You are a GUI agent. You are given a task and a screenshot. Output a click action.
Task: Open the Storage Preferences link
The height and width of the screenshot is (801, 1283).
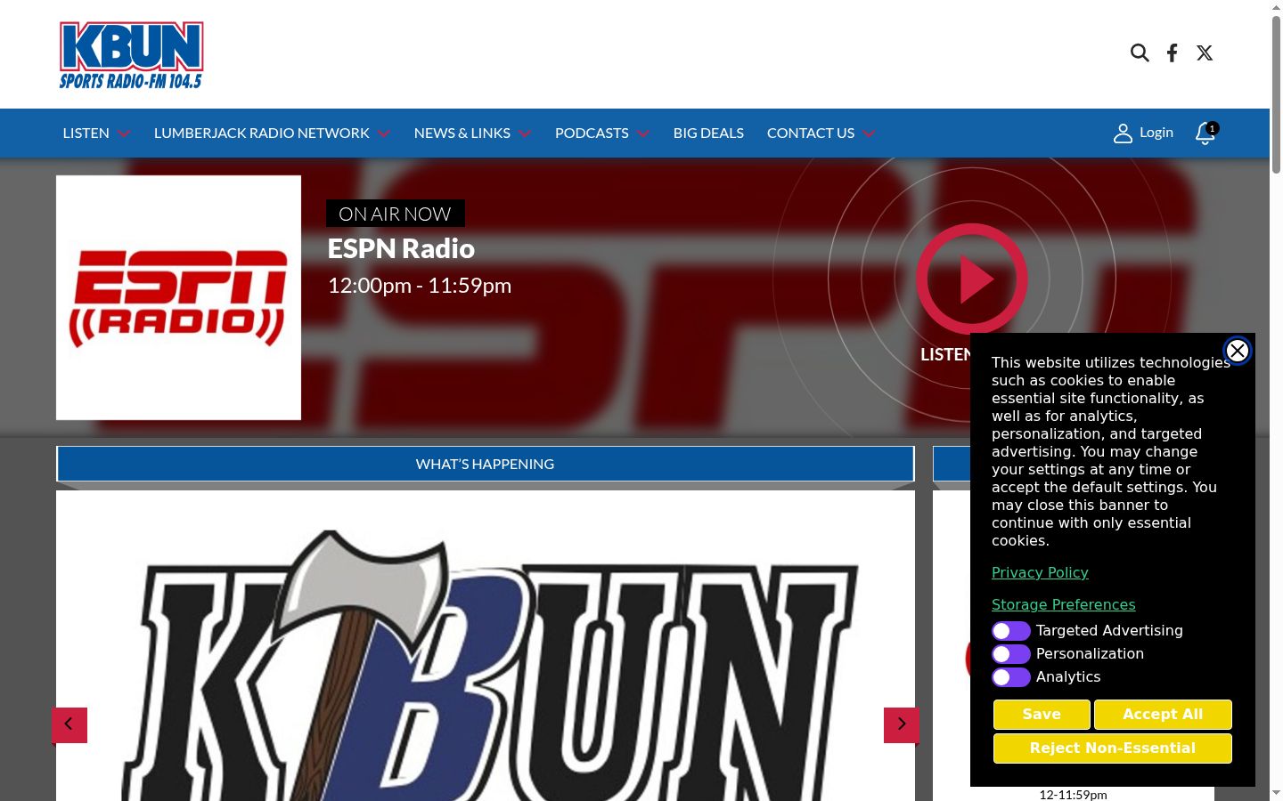click(x=1064, y=604)
